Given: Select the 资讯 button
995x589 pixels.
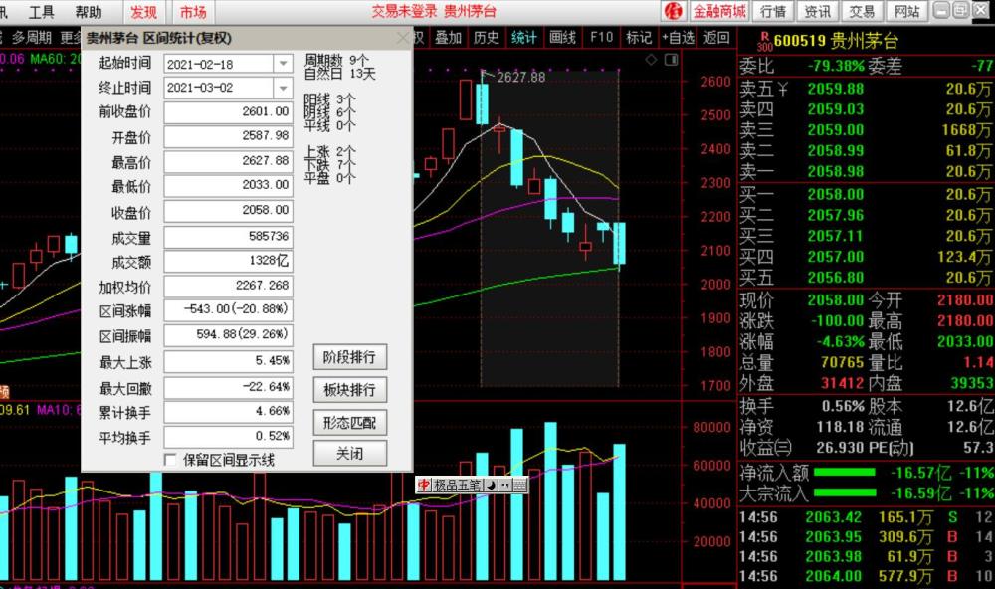Looking at the screenshot, I should pyautogui.click(x=817, y=11).
